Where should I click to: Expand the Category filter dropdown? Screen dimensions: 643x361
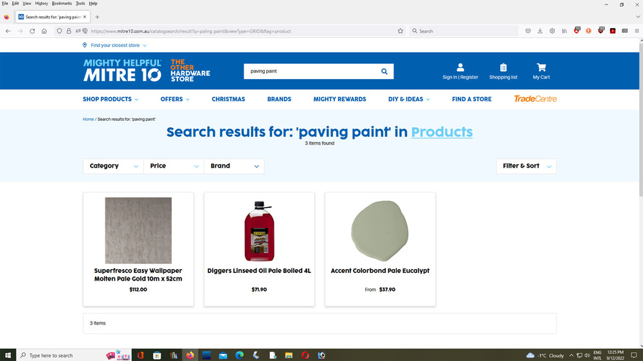(x=113, y=166)
